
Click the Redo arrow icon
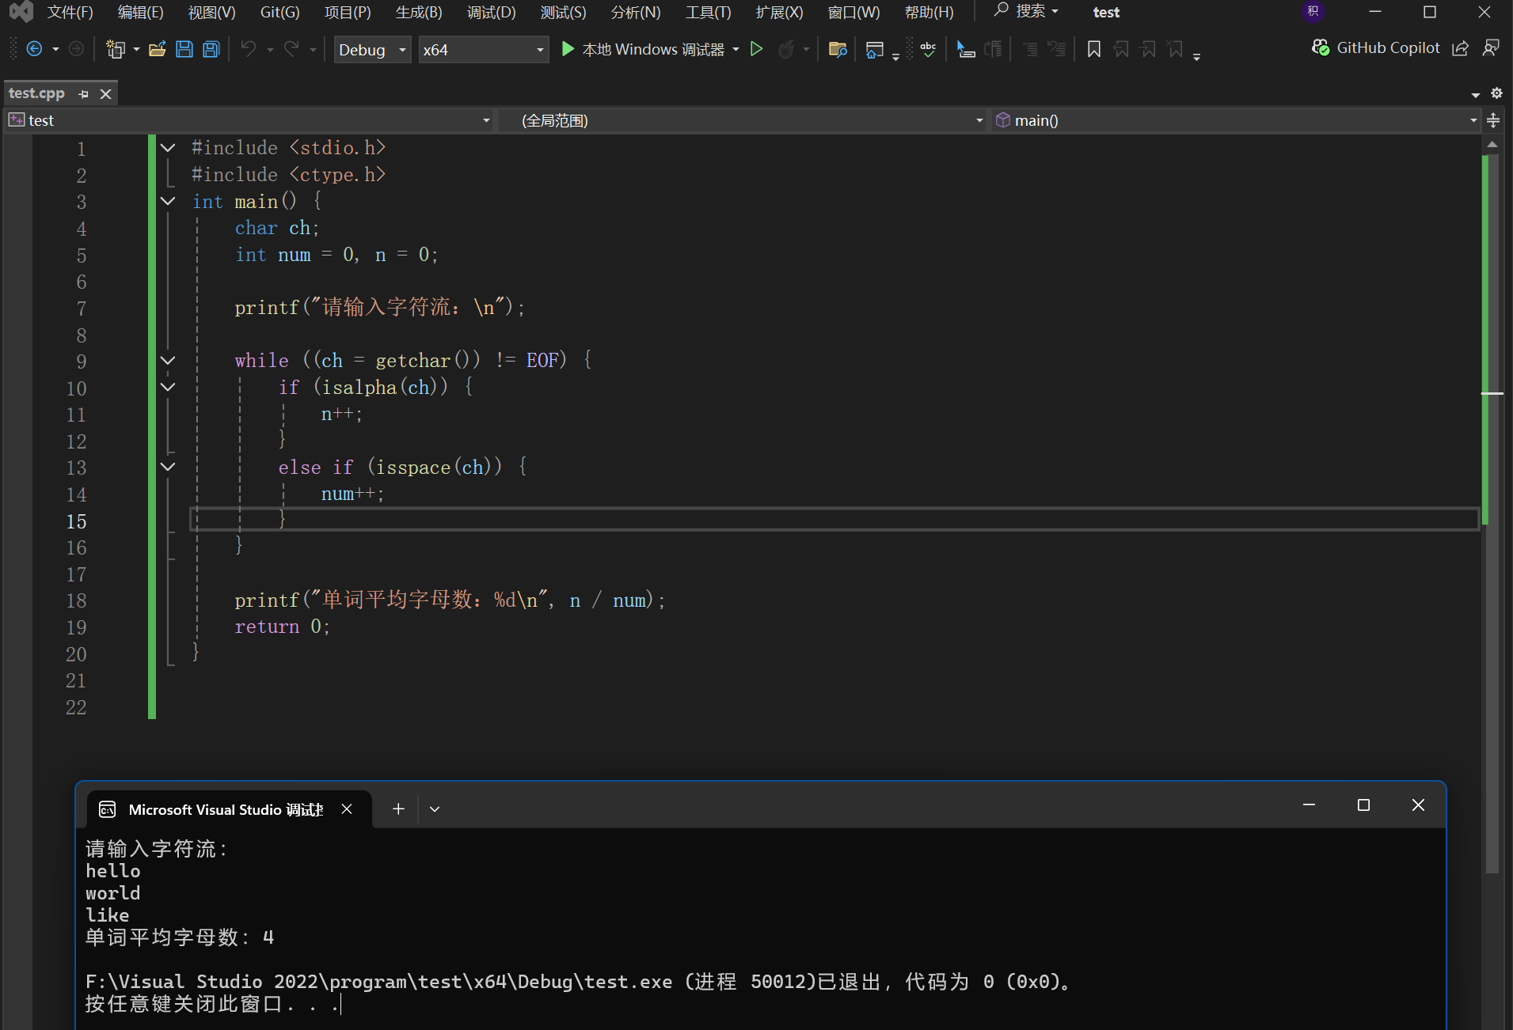tap(291, 49)
